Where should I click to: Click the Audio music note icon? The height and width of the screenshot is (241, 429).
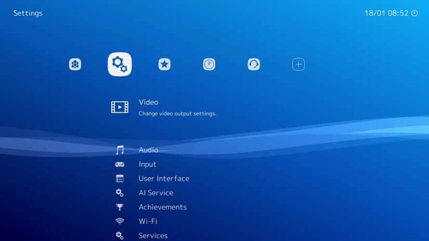tap(120, 150)
